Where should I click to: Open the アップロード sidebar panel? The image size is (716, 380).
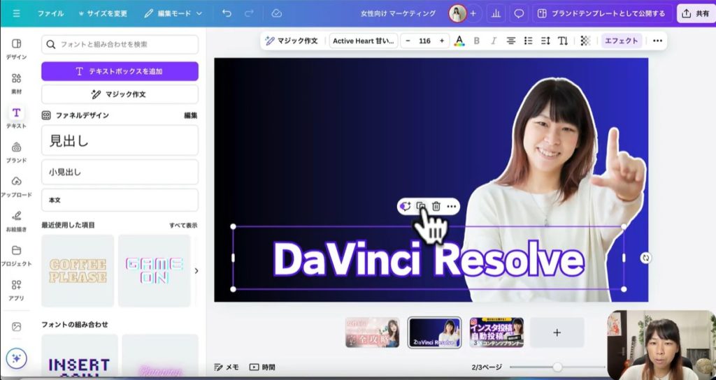tap(16, 186)
